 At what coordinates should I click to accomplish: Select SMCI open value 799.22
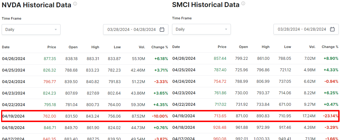pyautogui.click(x=242, y=58)
